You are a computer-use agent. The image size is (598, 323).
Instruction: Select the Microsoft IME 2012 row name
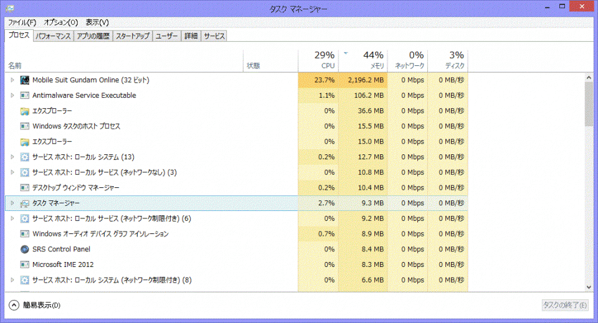pos(63,264)
